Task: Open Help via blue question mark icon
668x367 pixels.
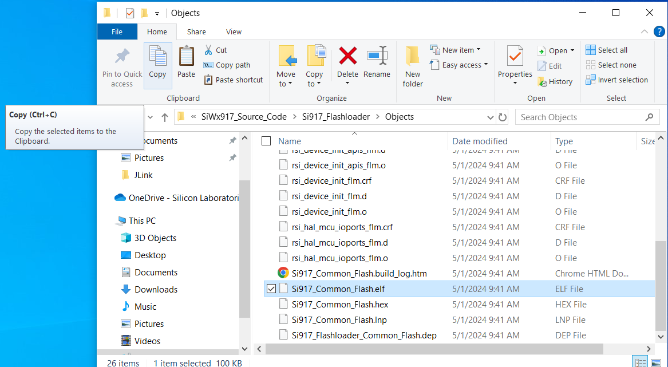Action: [659, 31]
